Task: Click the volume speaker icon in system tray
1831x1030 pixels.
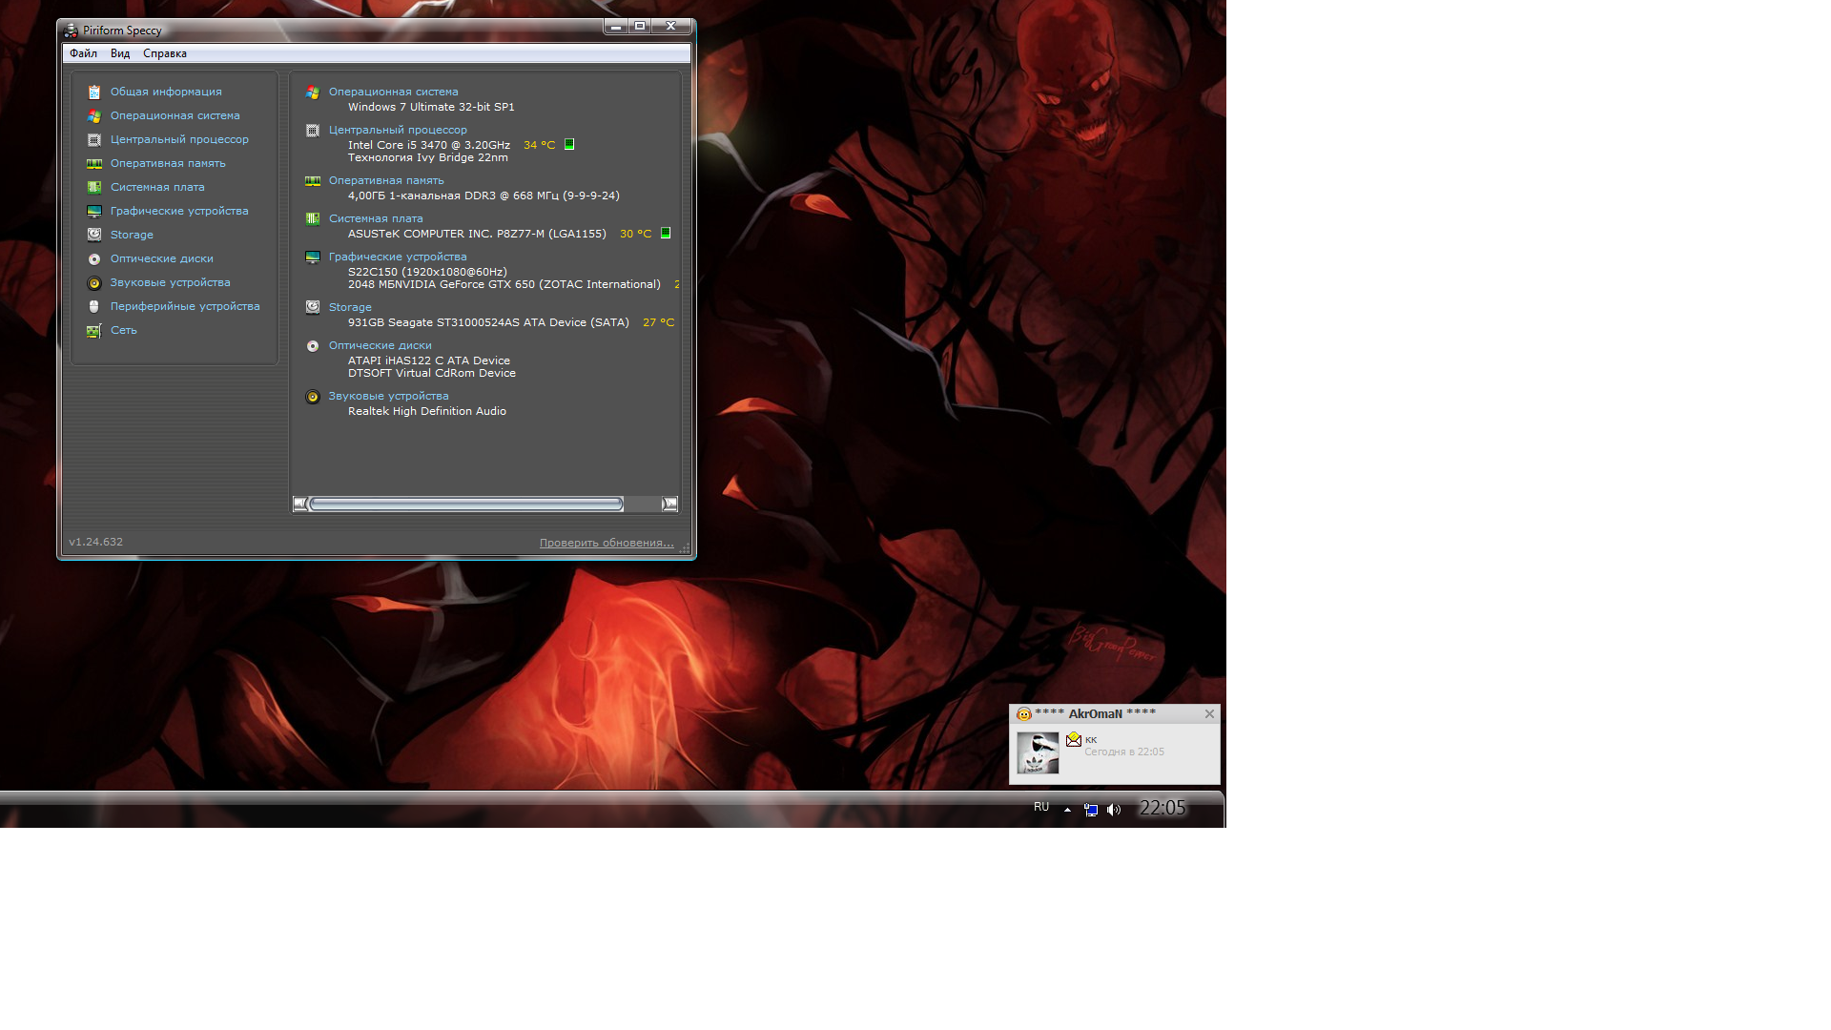Action: (1114, 810)
